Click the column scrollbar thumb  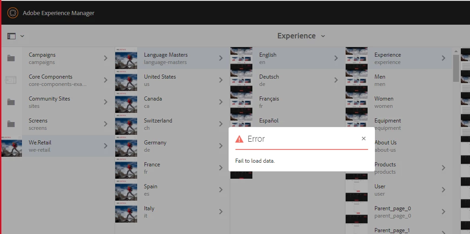tap(456, 68)
